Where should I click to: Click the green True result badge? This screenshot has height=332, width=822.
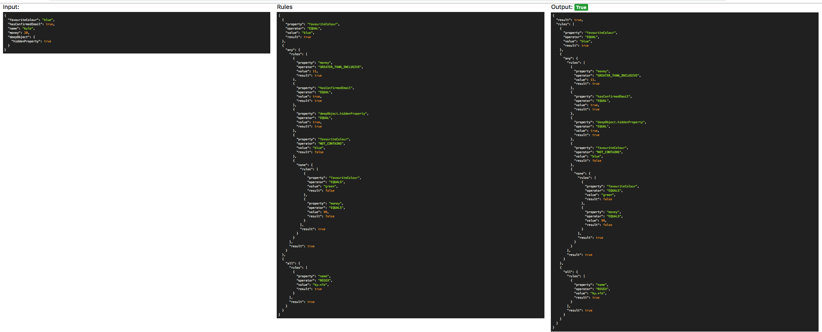coord(581,7)
